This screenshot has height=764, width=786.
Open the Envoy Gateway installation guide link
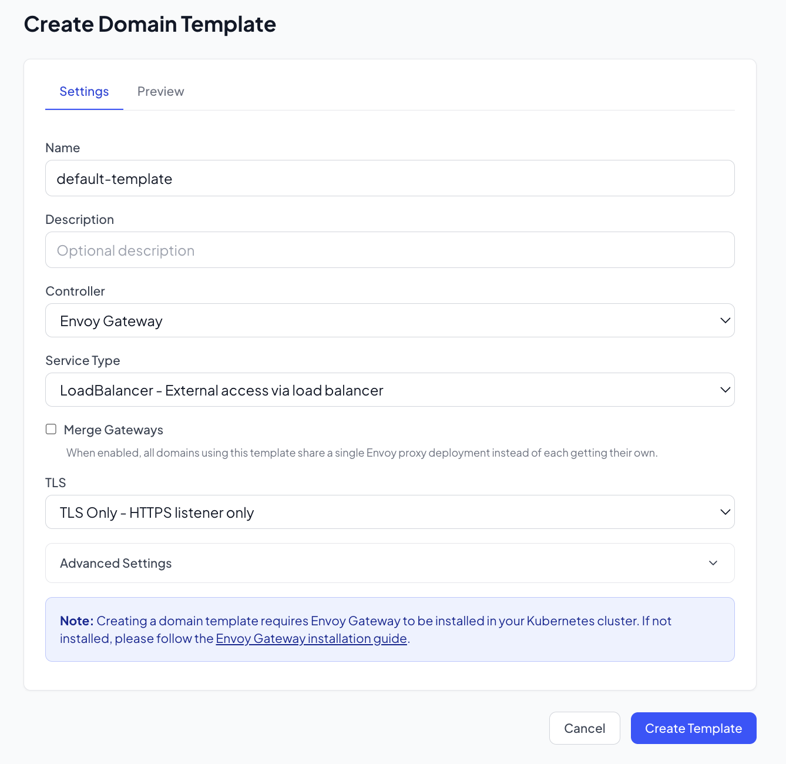[311, 639]
